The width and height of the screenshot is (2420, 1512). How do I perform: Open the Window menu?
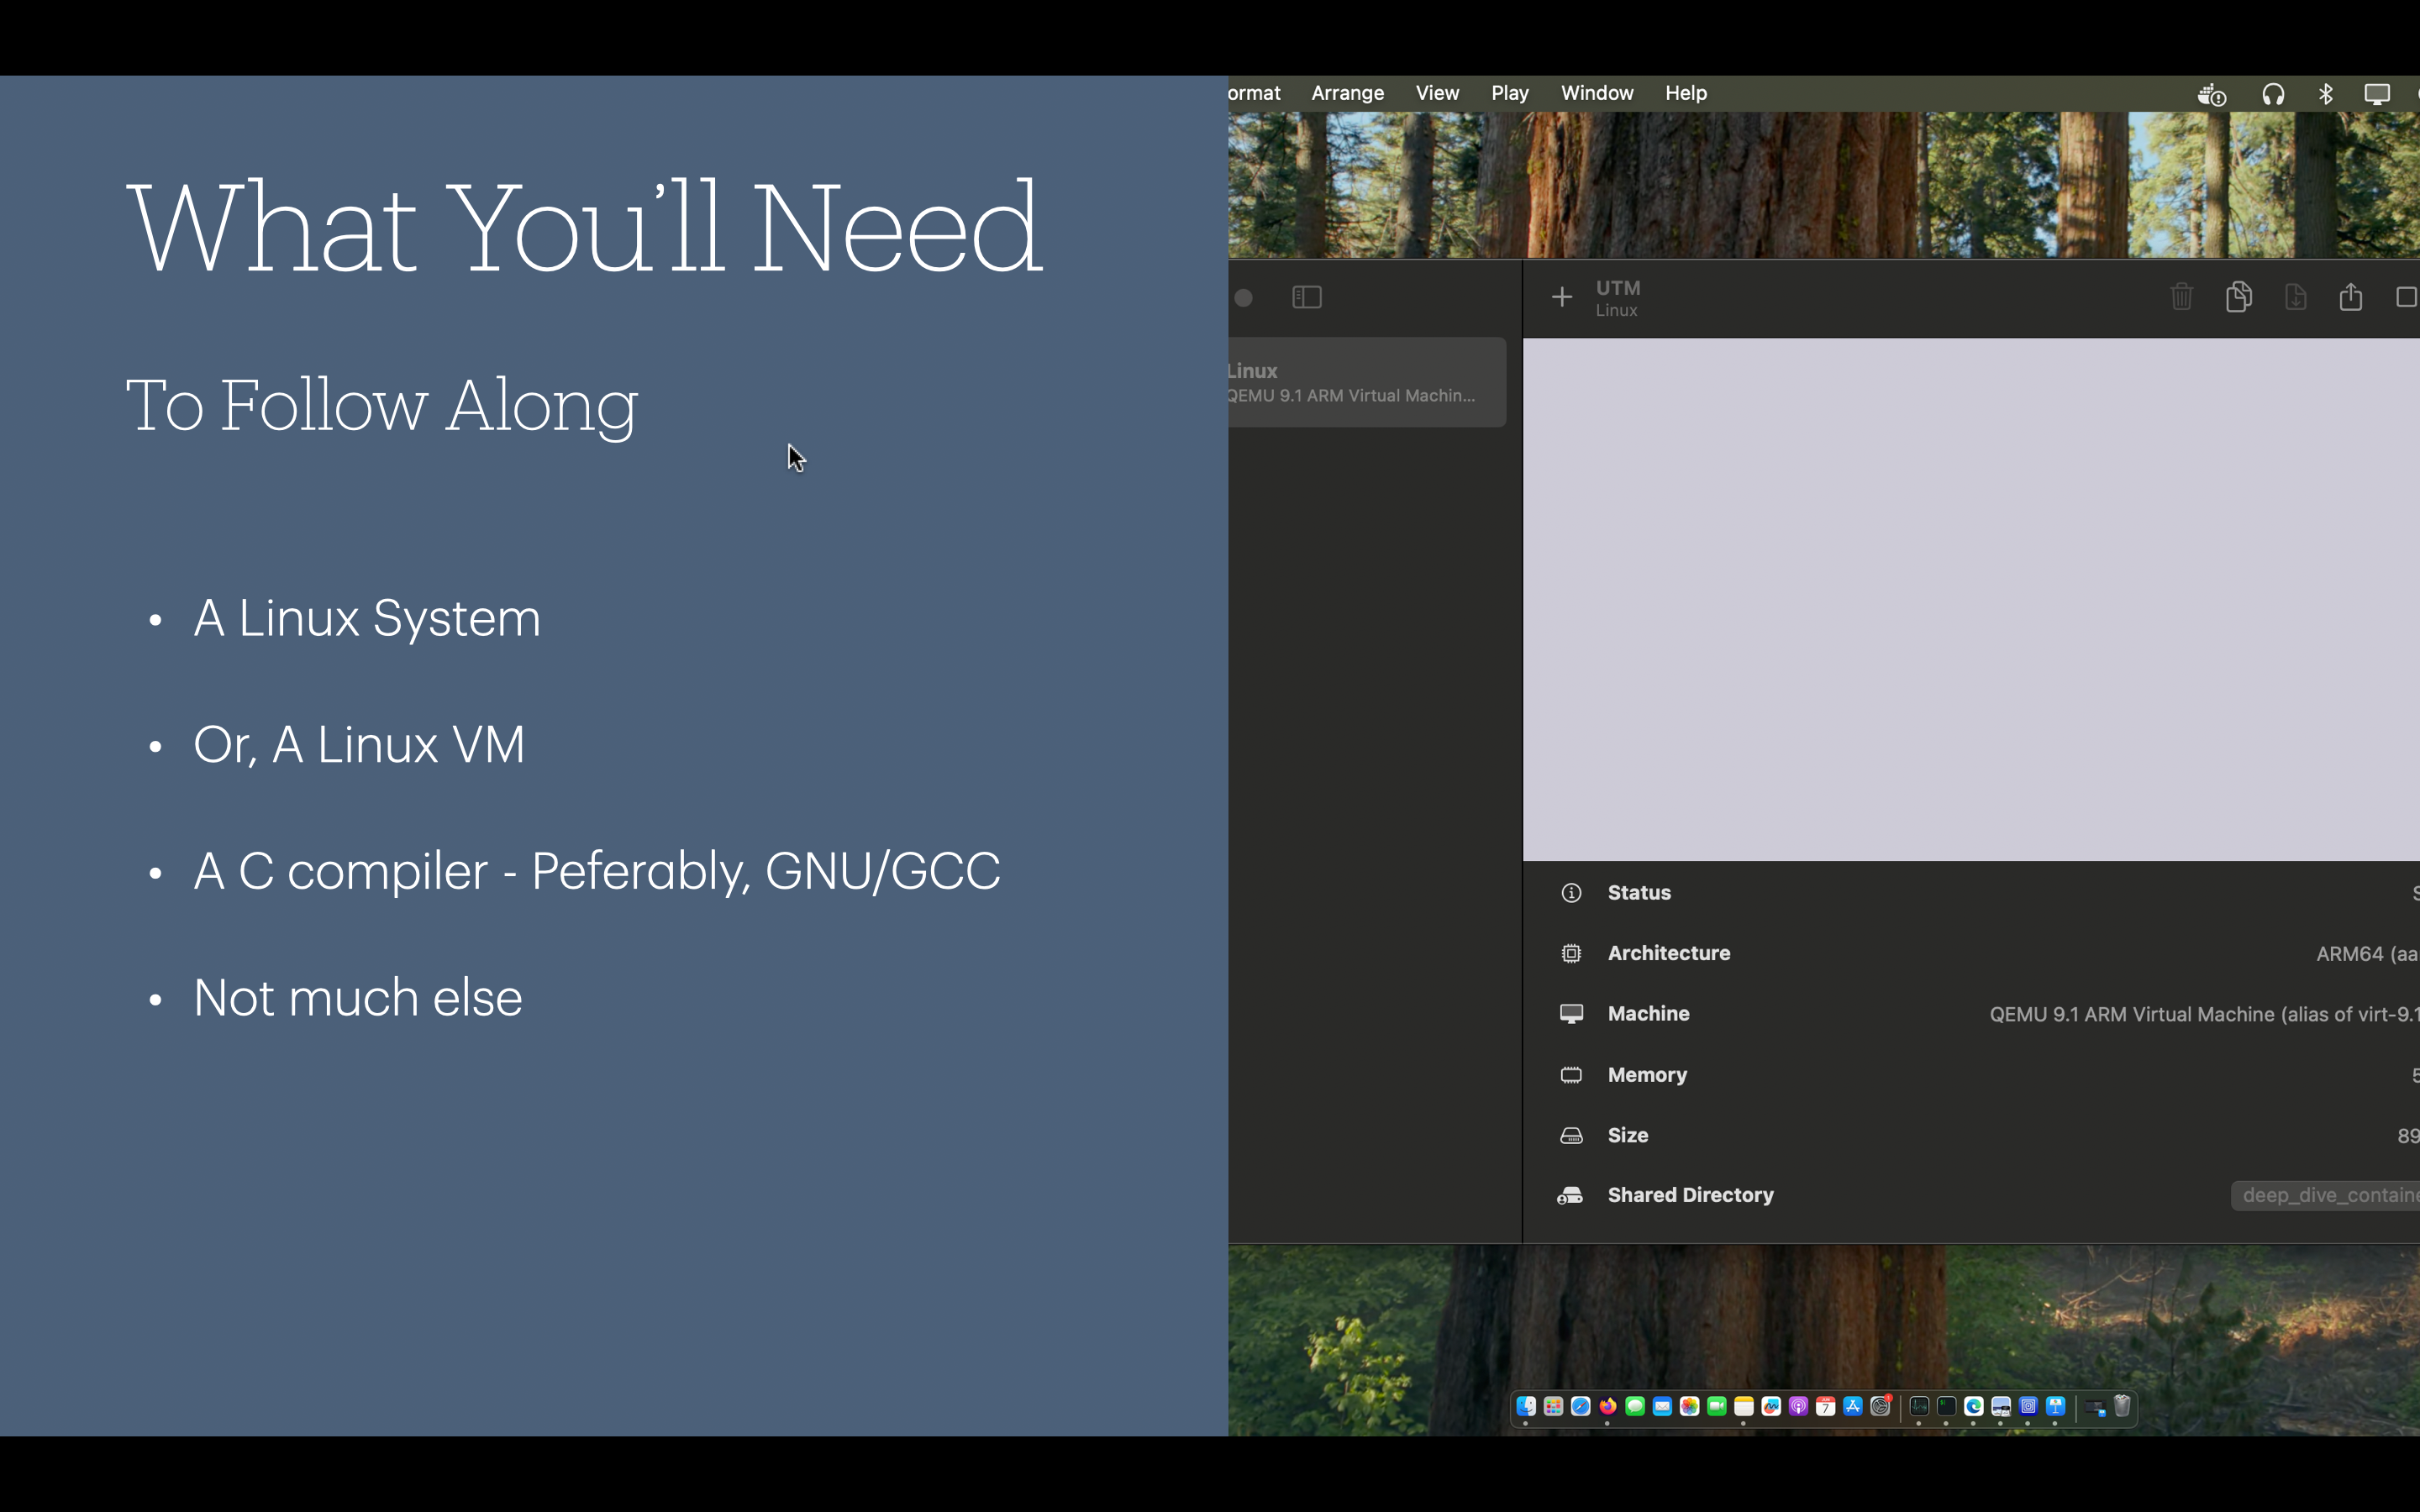pyautogui.click(x=1596, y=93)
